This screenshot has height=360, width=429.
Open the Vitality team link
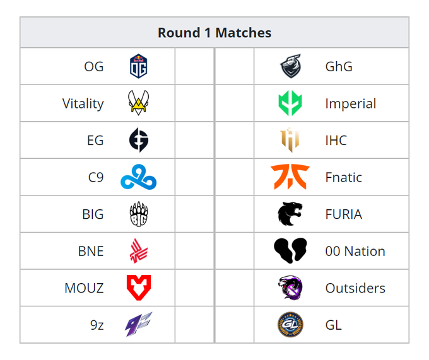tap(83, 103)
